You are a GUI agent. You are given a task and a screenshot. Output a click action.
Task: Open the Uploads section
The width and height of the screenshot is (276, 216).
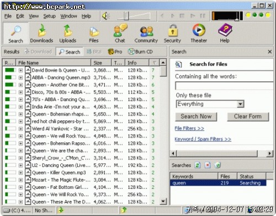click(x=68, y=34)
